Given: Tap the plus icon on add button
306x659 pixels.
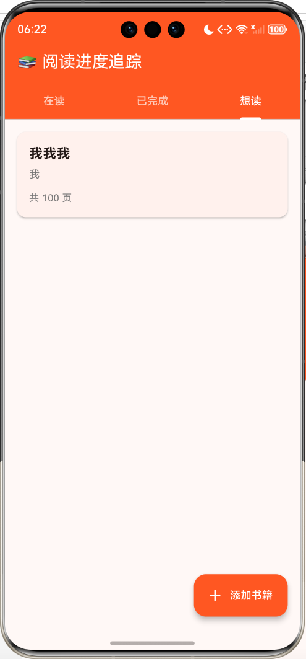Looking at the screenshot, I should click(215, 595).
